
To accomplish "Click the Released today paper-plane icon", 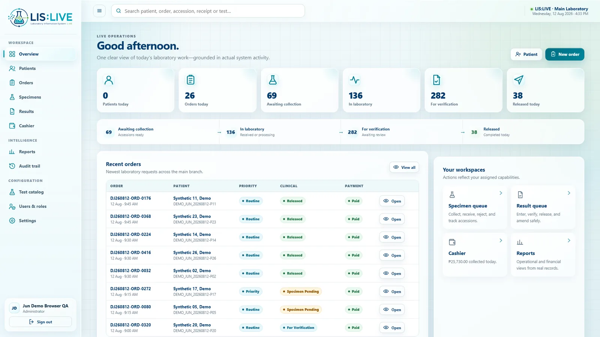I will [x=519, y=80].
